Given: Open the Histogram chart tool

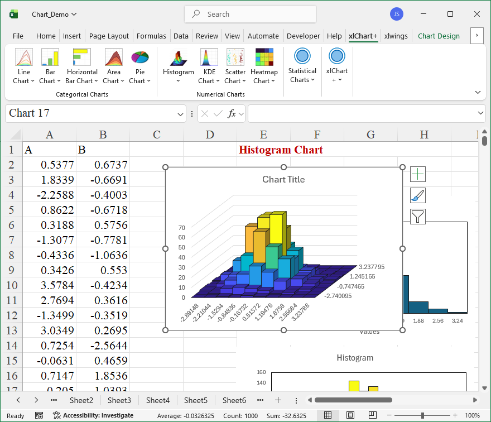Looking at the screenshot, I should (x=178, y=58).
